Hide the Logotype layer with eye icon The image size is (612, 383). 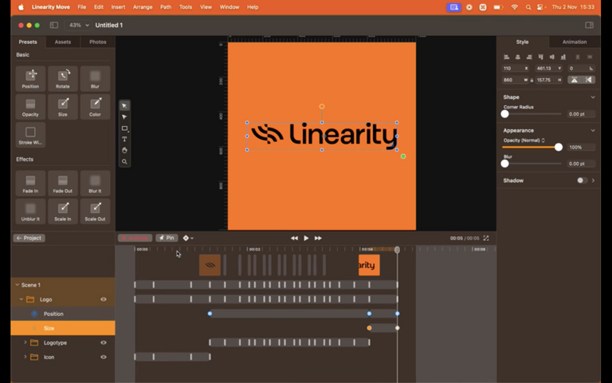point(104,343)
